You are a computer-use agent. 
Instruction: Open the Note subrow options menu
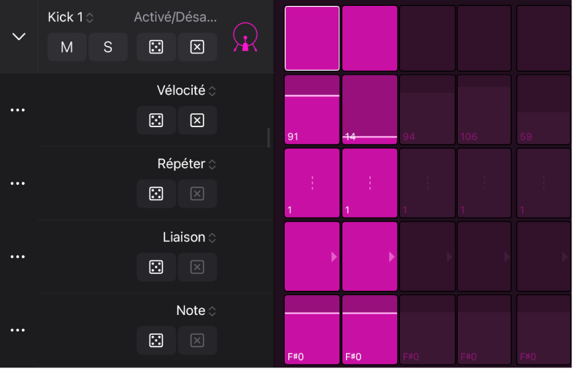click(18, 330)
